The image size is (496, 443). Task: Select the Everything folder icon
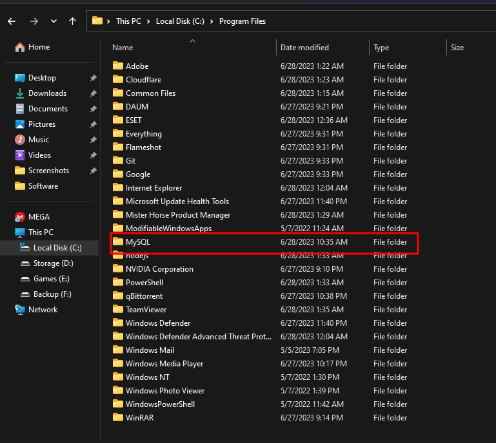(x=118, y=134)
